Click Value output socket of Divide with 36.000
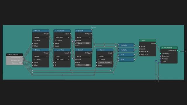187x105 pixels. click(113, 53)
